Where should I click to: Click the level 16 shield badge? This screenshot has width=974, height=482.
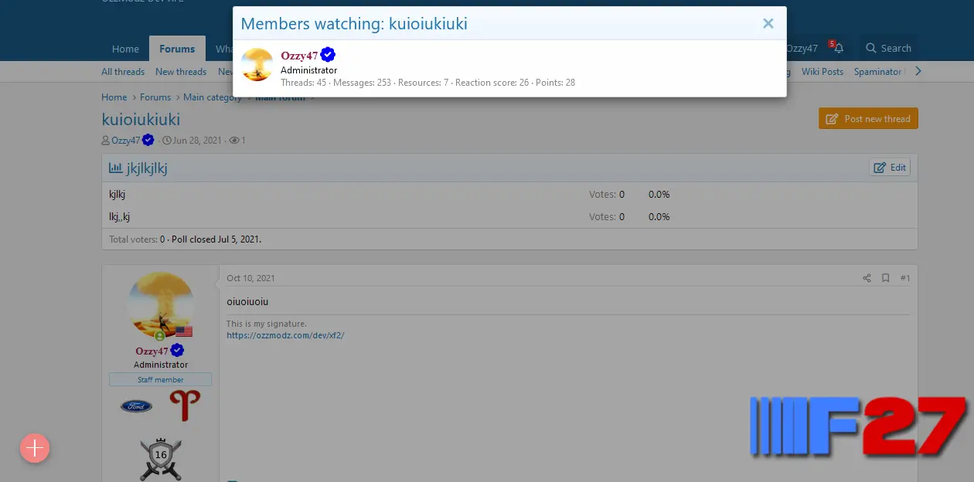161,459
